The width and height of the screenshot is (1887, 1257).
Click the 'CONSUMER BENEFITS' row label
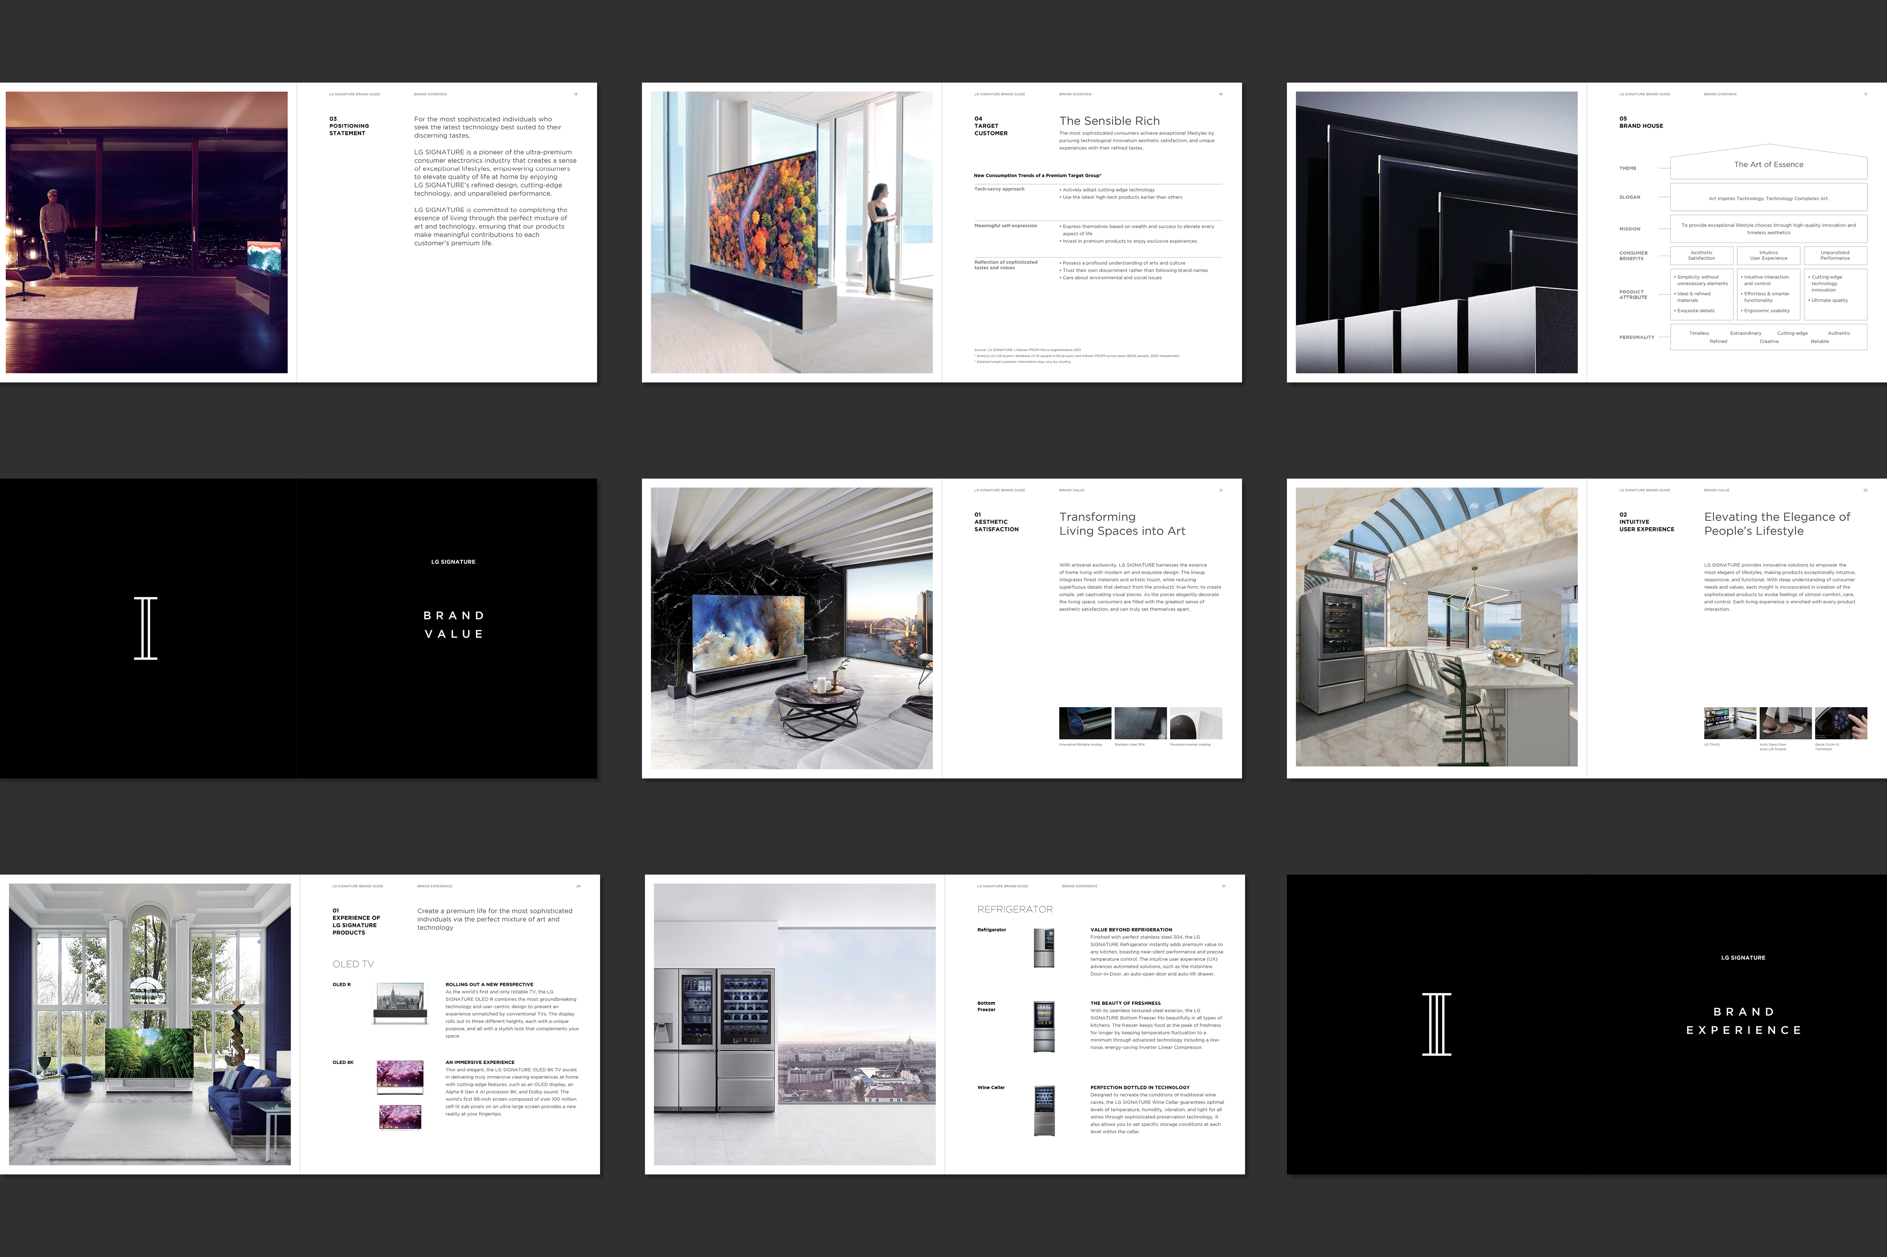pos(1633,256)
